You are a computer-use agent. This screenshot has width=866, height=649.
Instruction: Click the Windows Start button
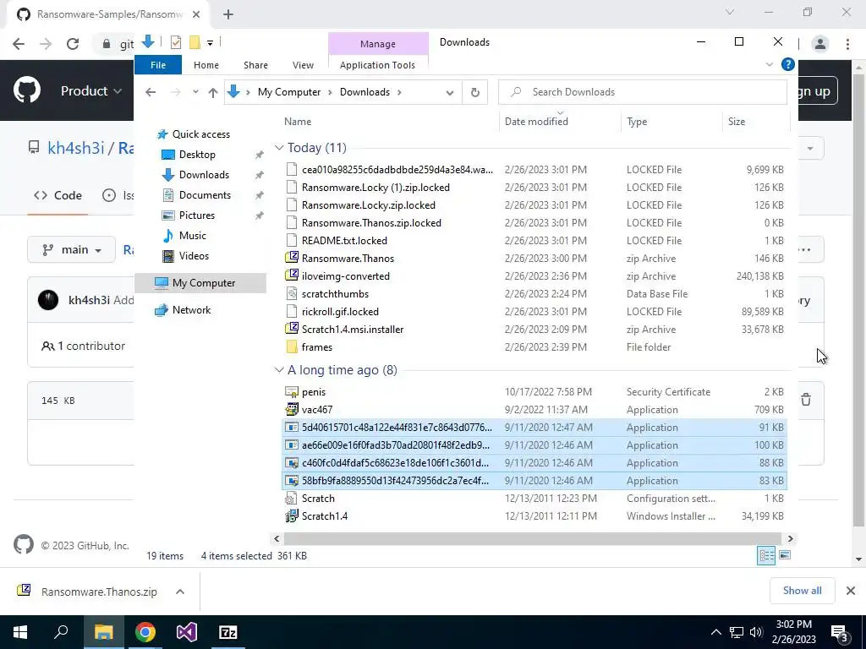pyautogui.click(x=20, y=632)
